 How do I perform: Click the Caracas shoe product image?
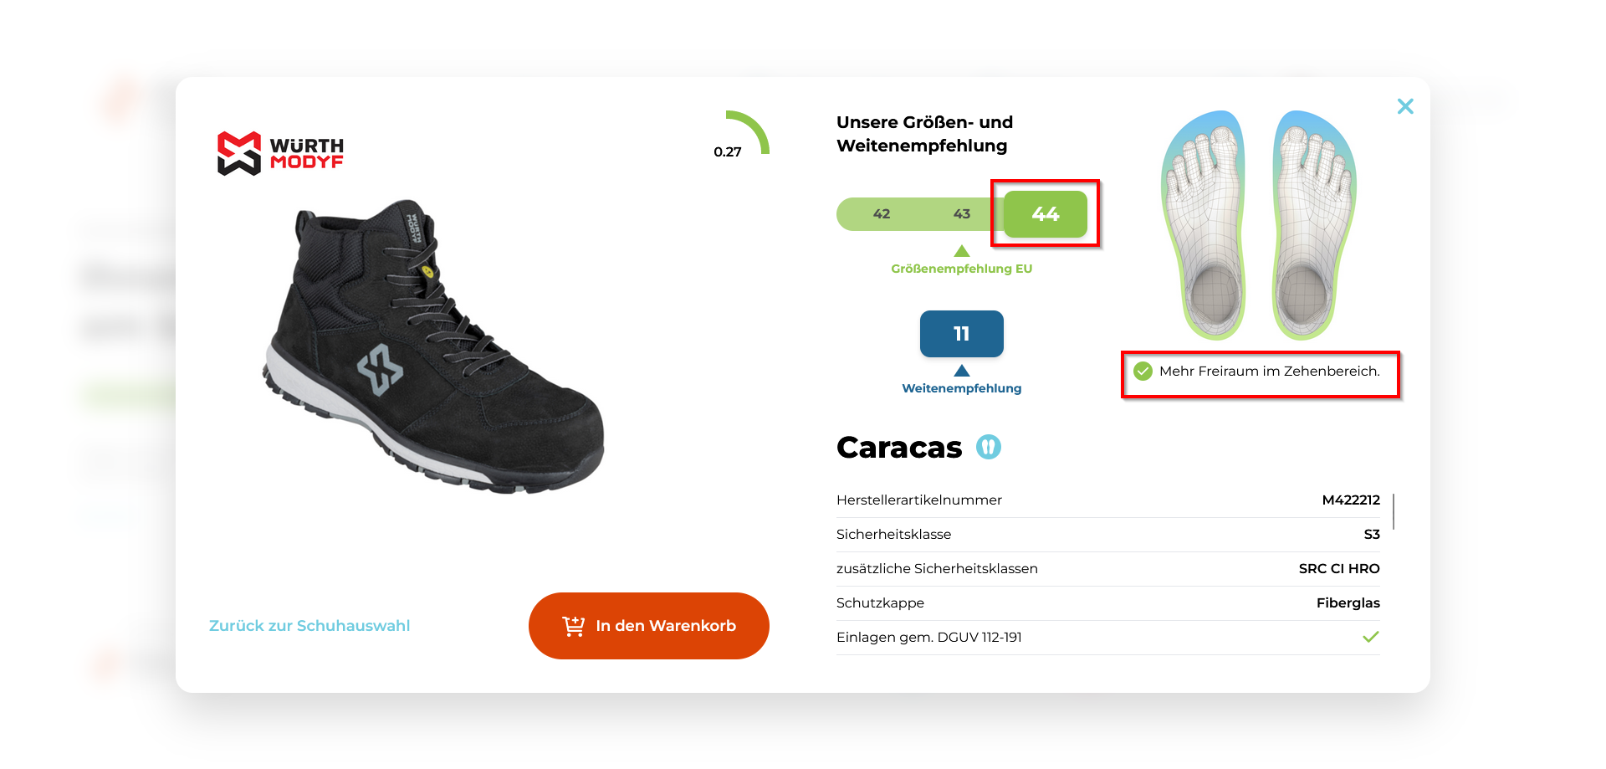435,345
